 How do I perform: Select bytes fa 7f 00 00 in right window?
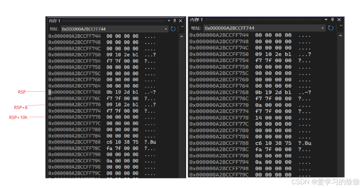(273, 149)
